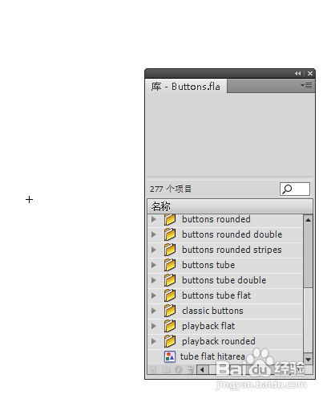Click the magnifier icon in search box

[x=287, y=189]
